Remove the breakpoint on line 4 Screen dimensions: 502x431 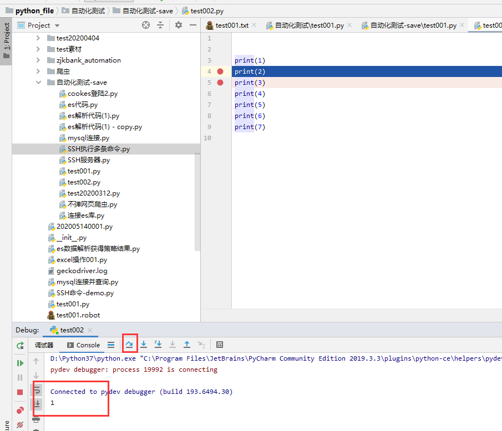[220, 71]
